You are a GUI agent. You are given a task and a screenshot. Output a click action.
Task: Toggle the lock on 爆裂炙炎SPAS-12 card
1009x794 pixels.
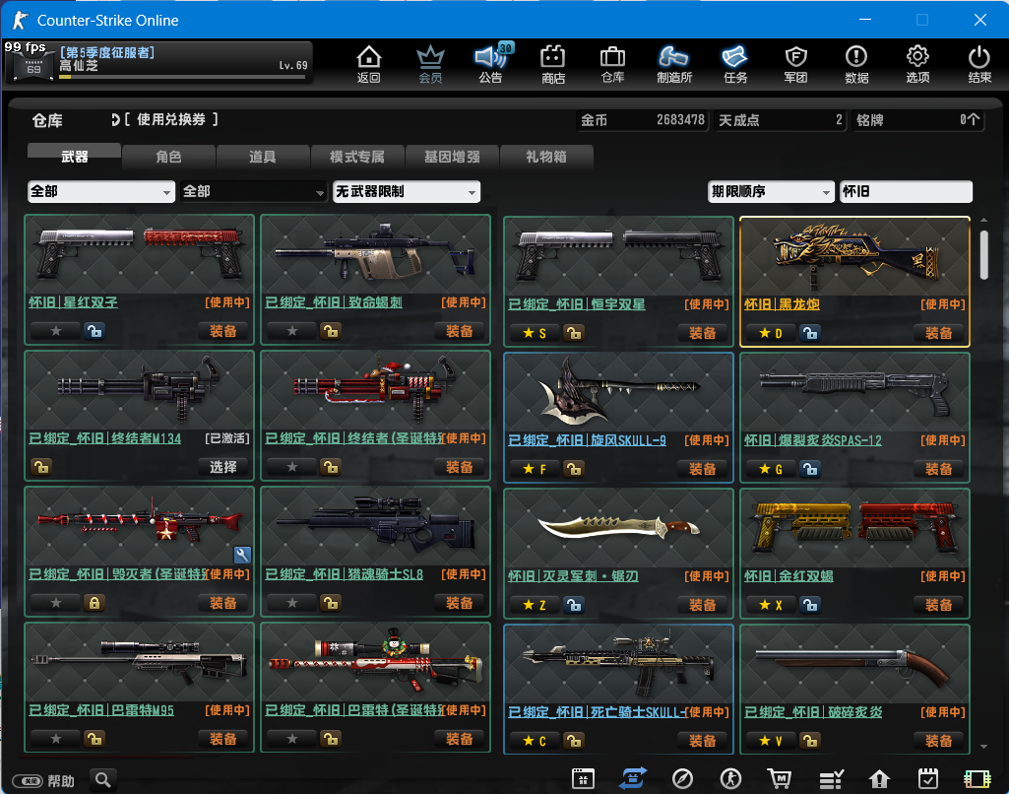[810, 469]
